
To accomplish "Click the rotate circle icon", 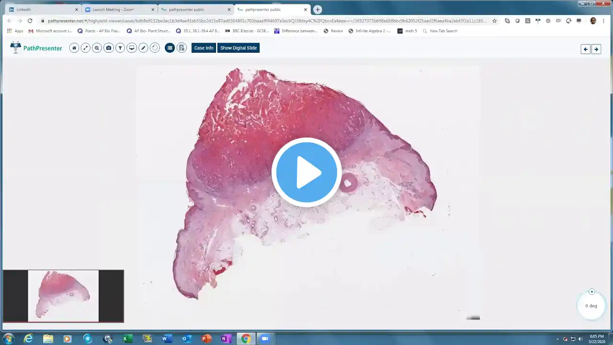I will tap(155, 48).
